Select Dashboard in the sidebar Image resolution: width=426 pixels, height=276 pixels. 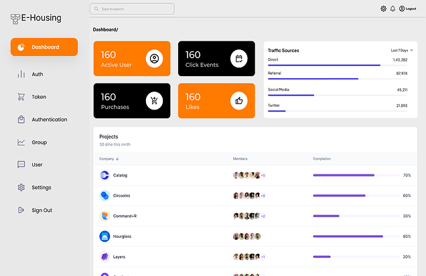point(44,47)
